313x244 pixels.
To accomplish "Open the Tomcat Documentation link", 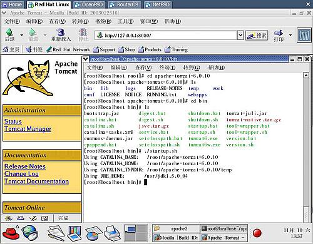I will 36,181.
